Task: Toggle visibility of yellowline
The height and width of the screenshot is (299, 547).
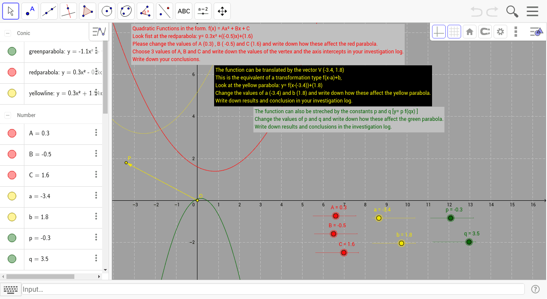Action: [12, 93]
